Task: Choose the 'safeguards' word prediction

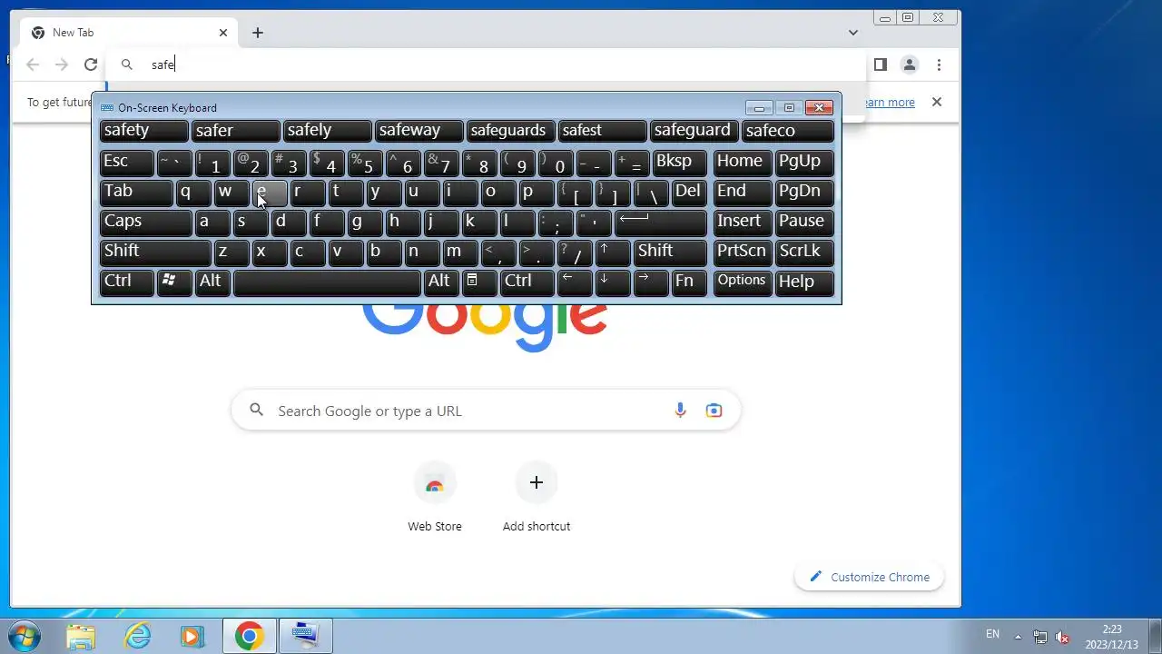Action: [x=511, y=131]
